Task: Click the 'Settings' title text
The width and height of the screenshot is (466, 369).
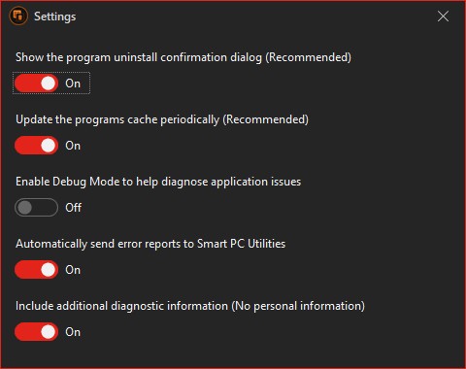Action: coord(55,17)
